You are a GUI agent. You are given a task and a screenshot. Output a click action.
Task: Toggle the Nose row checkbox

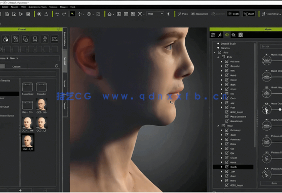pyautogui.click(x=227, y=162)
